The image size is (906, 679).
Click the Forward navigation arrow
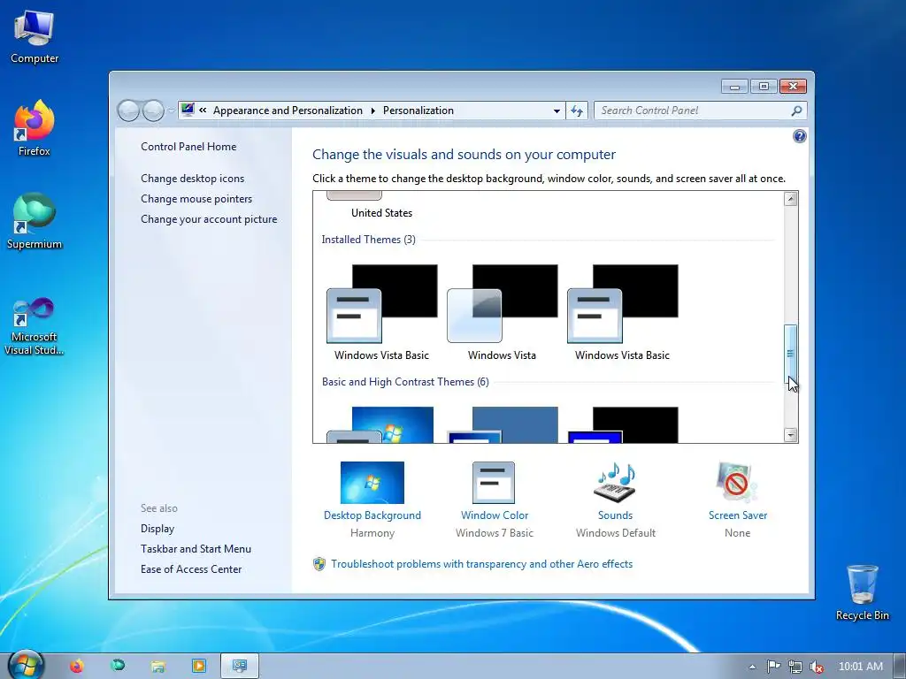click(x=152, y=111)
